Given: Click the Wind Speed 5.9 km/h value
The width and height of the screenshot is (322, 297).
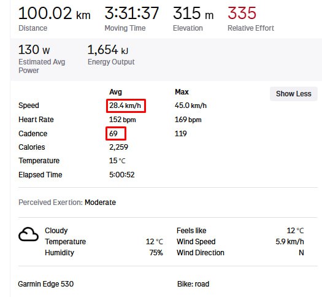Looking at the screenshot, I should (x=289, y=242).
